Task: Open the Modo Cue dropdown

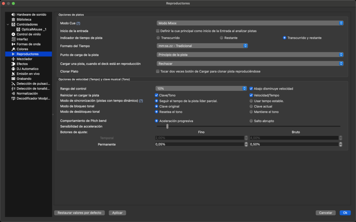Action: pyautogui.click(x=250, y=23)
